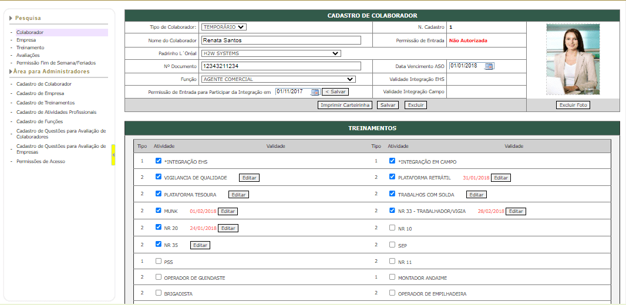626x305 pixels.
Task: Check OPERADOR DE EMPILHADEIRA checkbox
Action: point(392,293)
